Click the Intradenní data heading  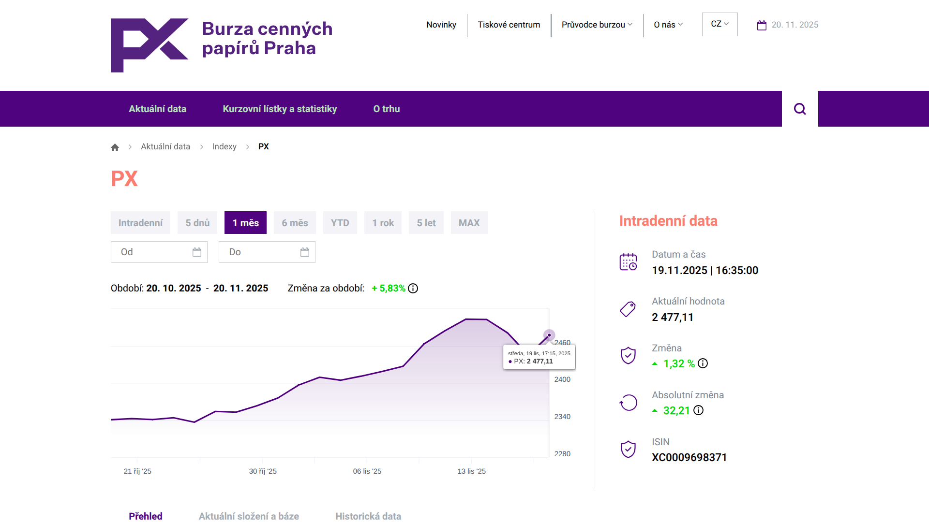tap(668, 221)
